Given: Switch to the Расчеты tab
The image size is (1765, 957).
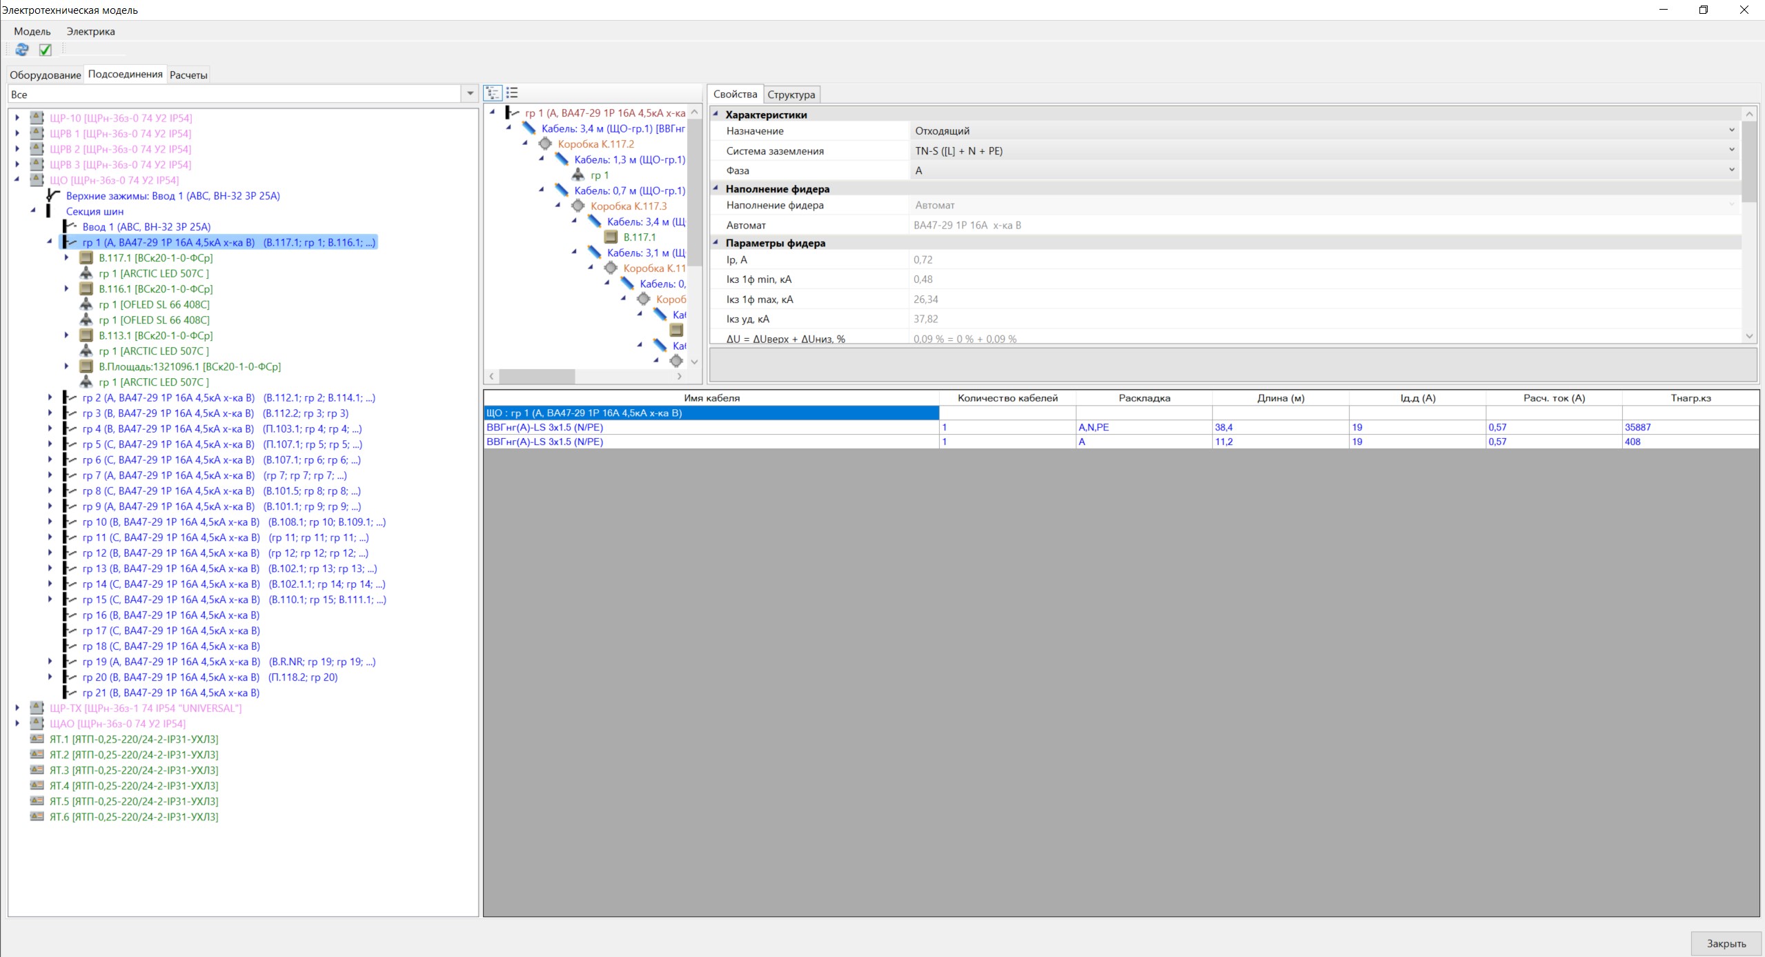Looking at the screenshot, I should pos(188,75).
